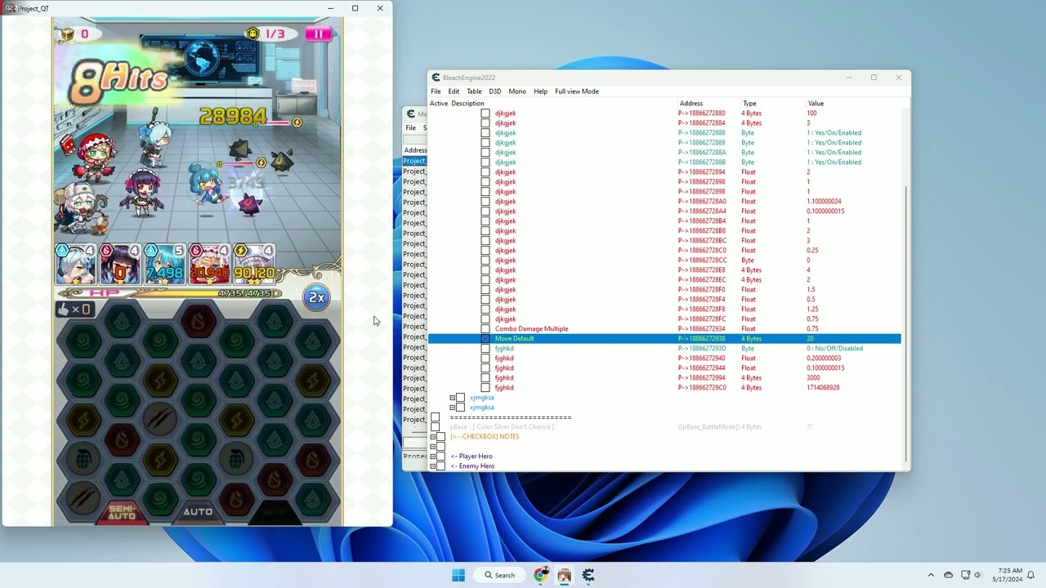Open the D3D menu
Viewport: 1046px width, 588px height.
pos(495,91)
